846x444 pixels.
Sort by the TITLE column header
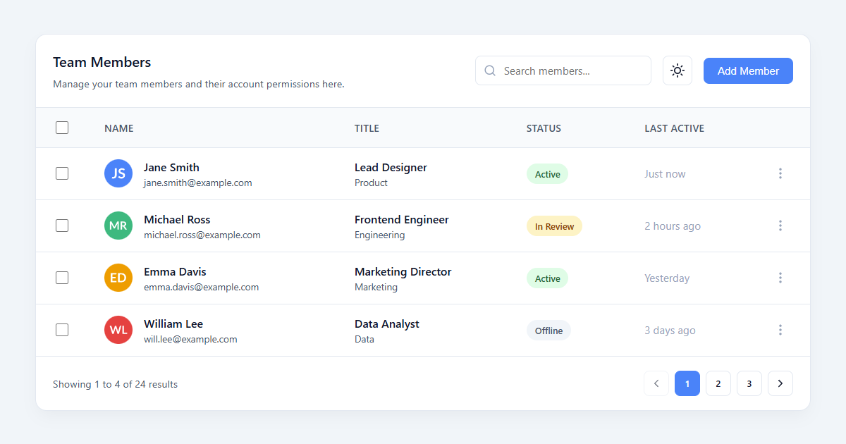point(367,128)
